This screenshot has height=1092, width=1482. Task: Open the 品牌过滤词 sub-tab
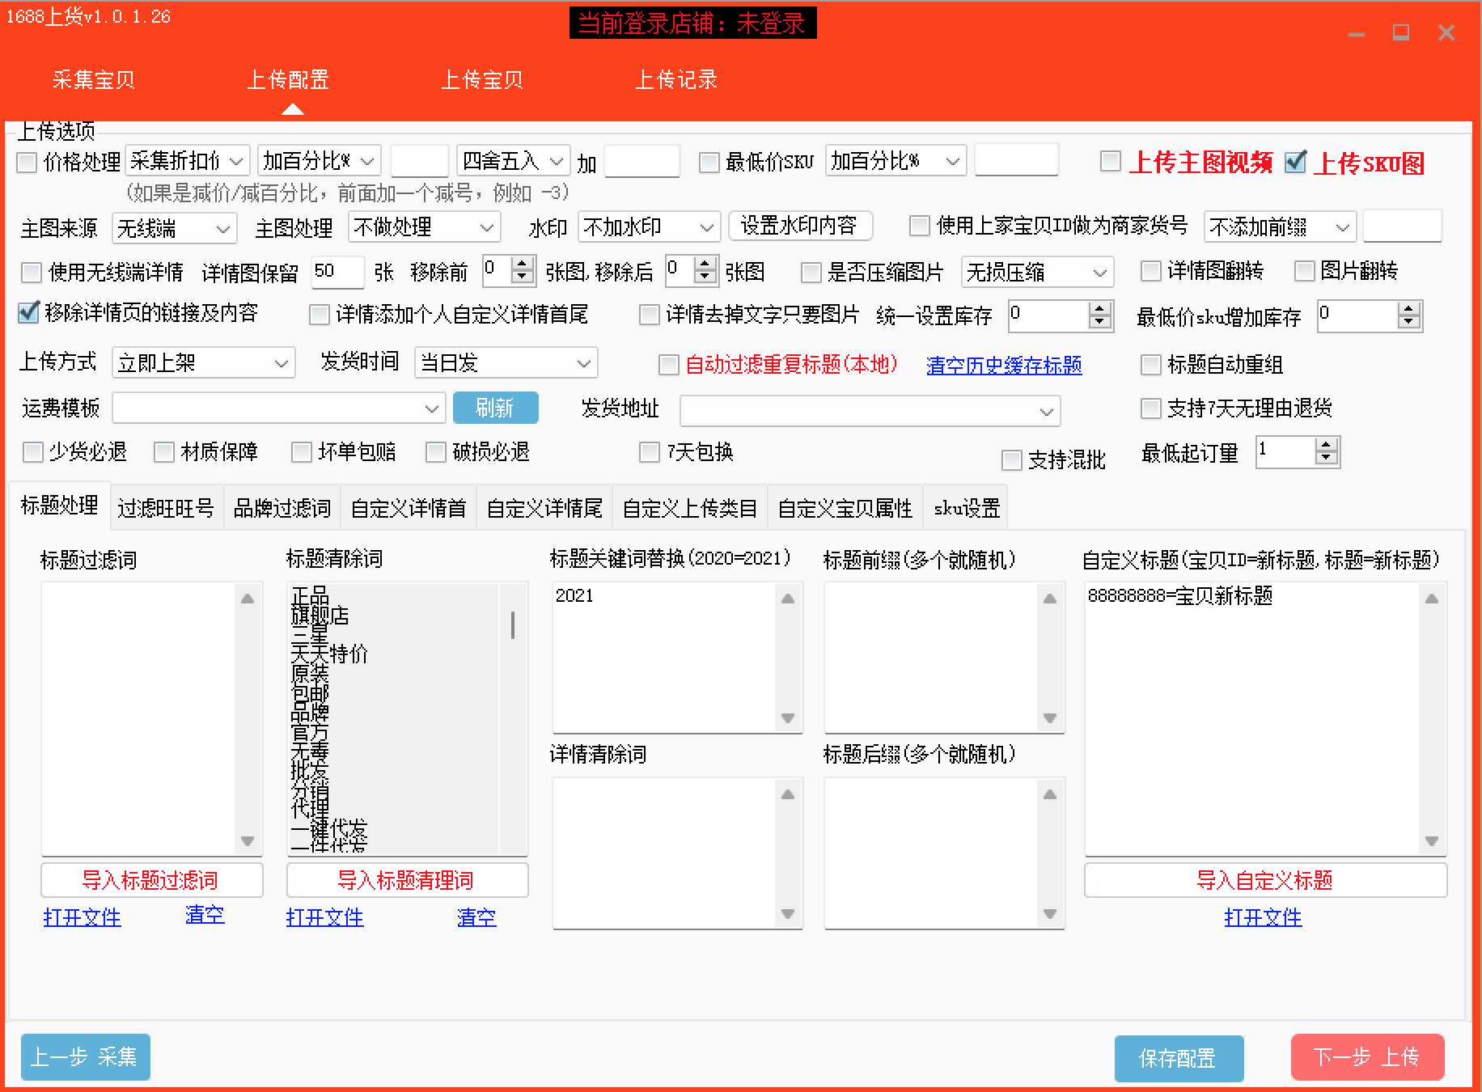(282, 508)
